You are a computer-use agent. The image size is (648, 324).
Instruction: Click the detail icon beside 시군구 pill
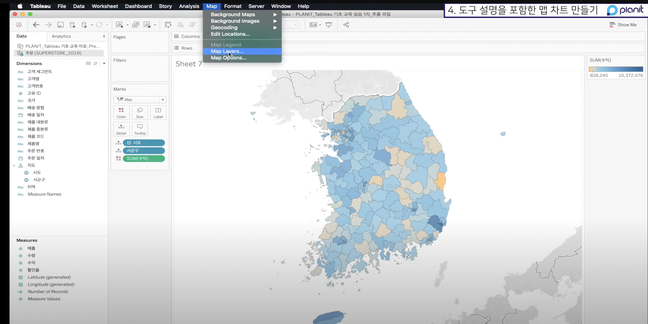tap(118, 151)
